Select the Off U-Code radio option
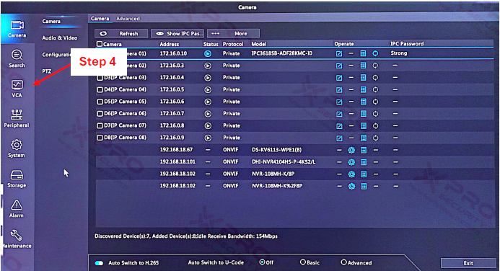This screenshot has height=271, width=500. (262, 262)
